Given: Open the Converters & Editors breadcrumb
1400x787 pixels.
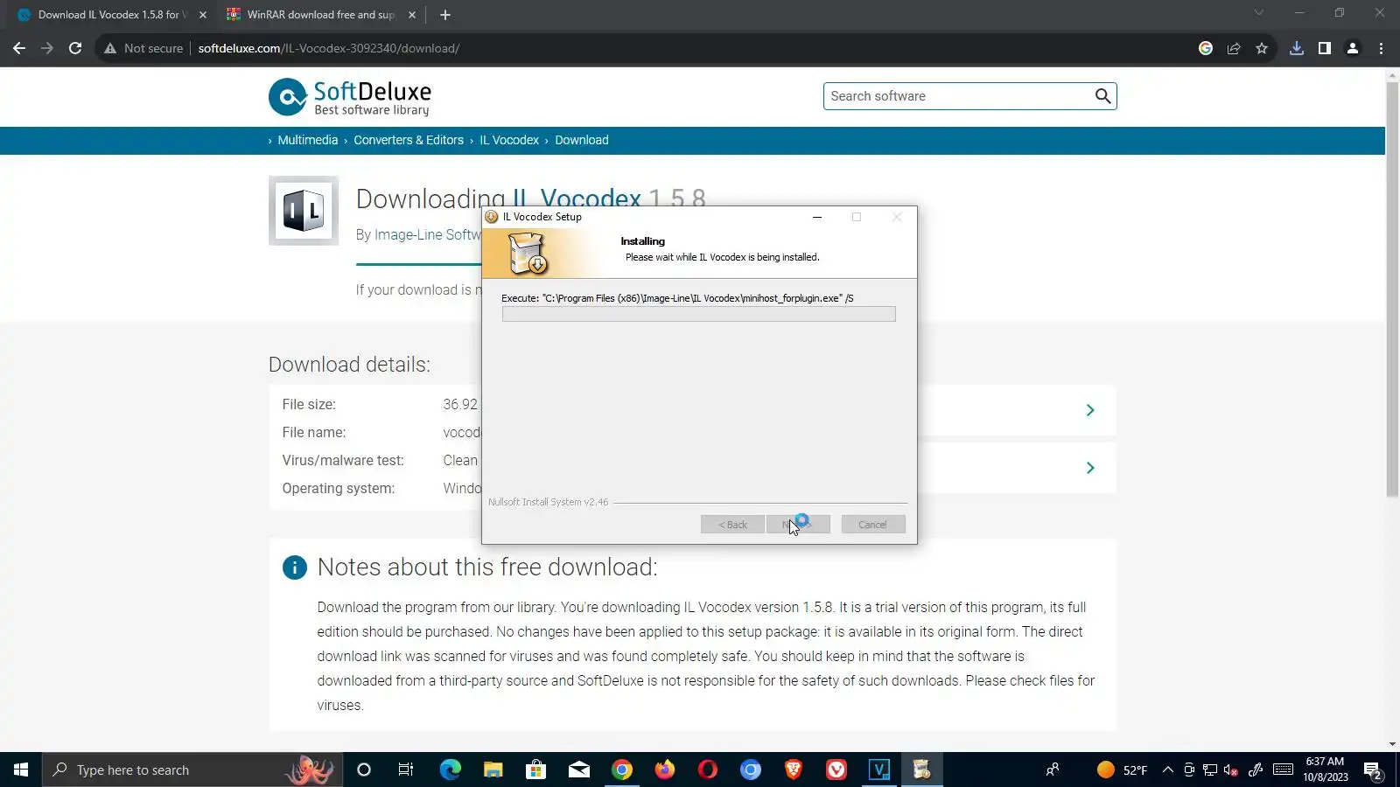Looking at the screenshot, I should [x=409, y=140].
